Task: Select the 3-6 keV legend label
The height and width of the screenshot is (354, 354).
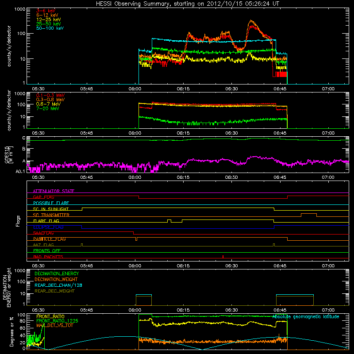Action: 46,11
